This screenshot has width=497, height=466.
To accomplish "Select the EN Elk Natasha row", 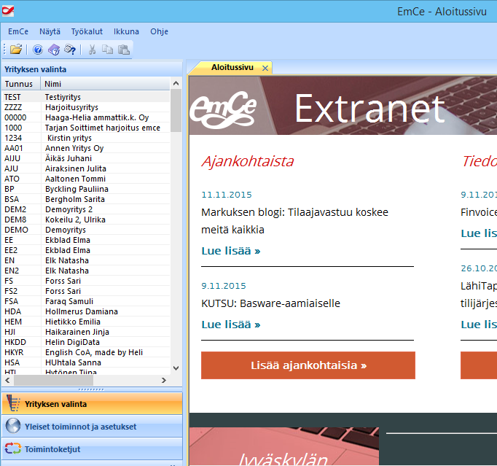I will coord(86,260).
